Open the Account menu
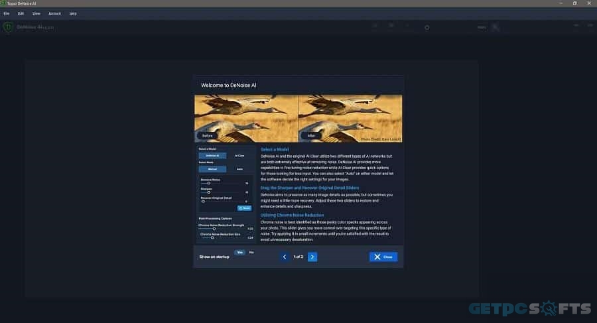The height and width of the screenshot is (323, 597). (54, 14)
